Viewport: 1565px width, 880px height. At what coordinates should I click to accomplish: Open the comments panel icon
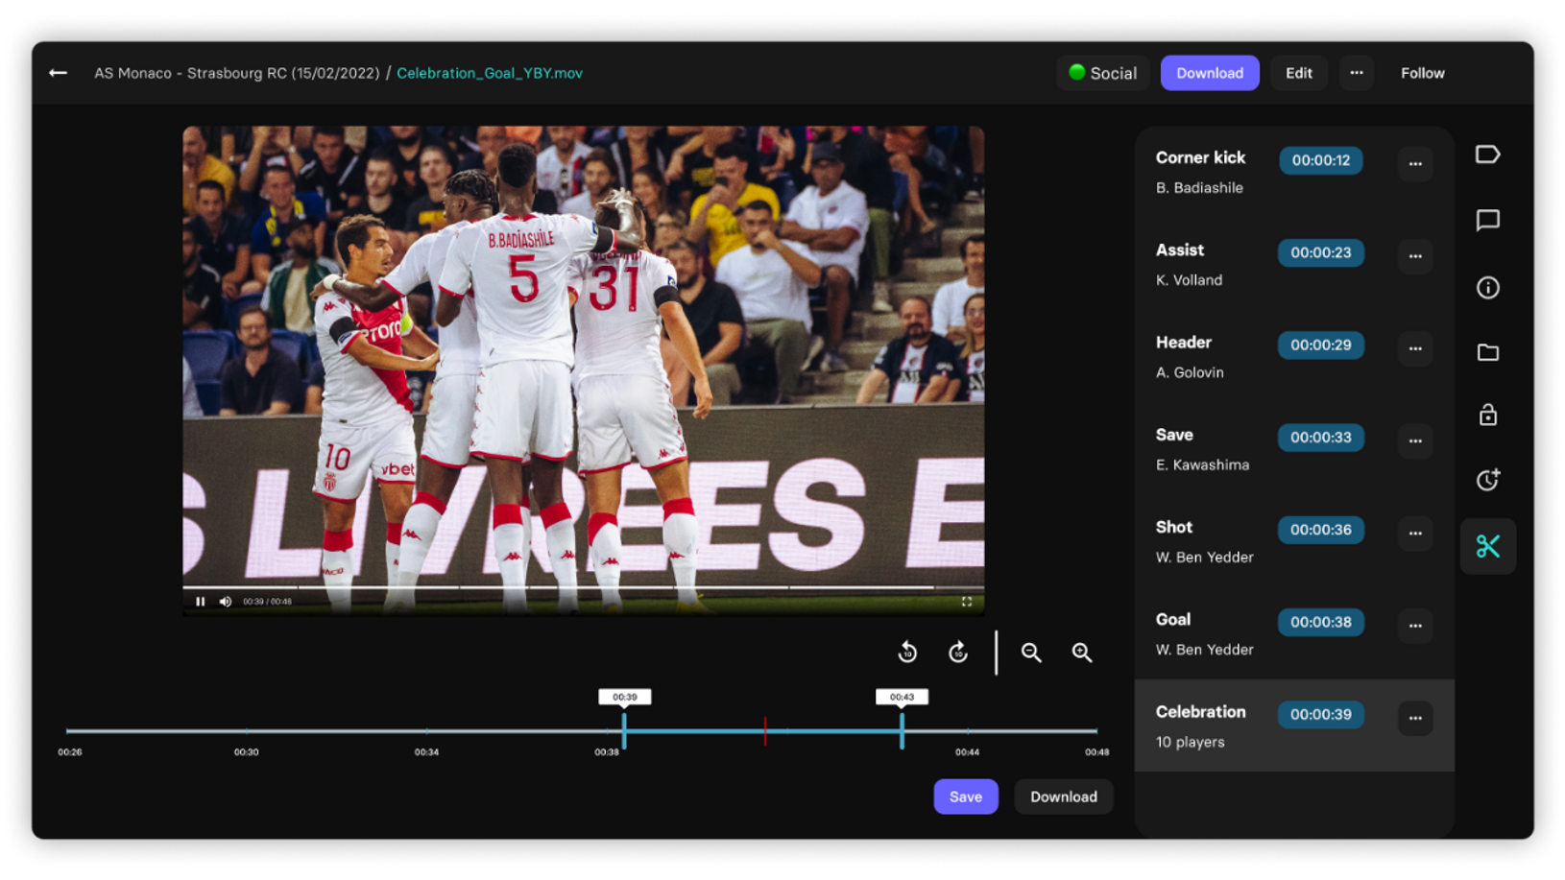[1487, 221]
